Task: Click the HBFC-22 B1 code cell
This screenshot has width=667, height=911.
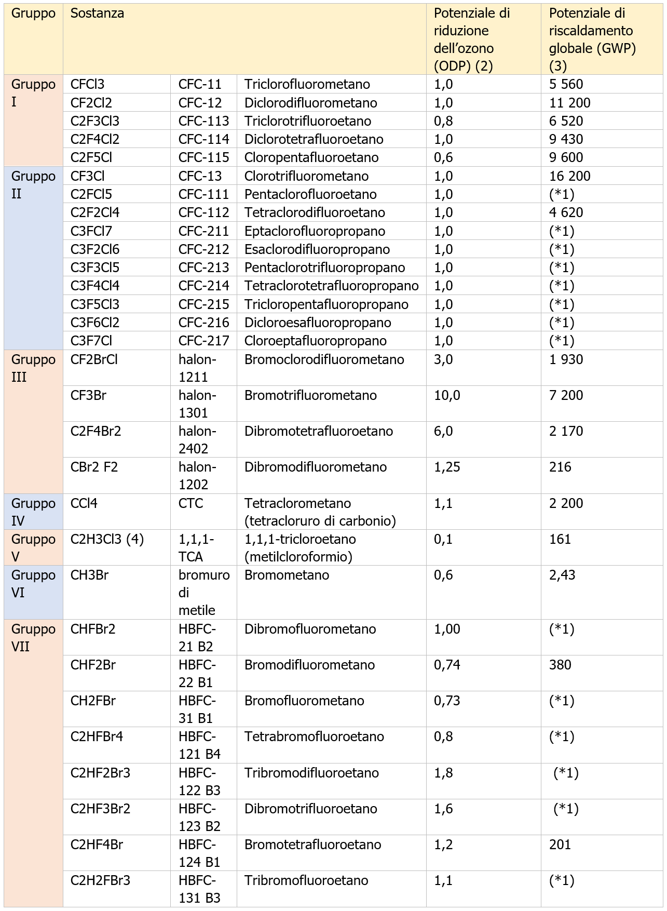Action: point(197,674)
